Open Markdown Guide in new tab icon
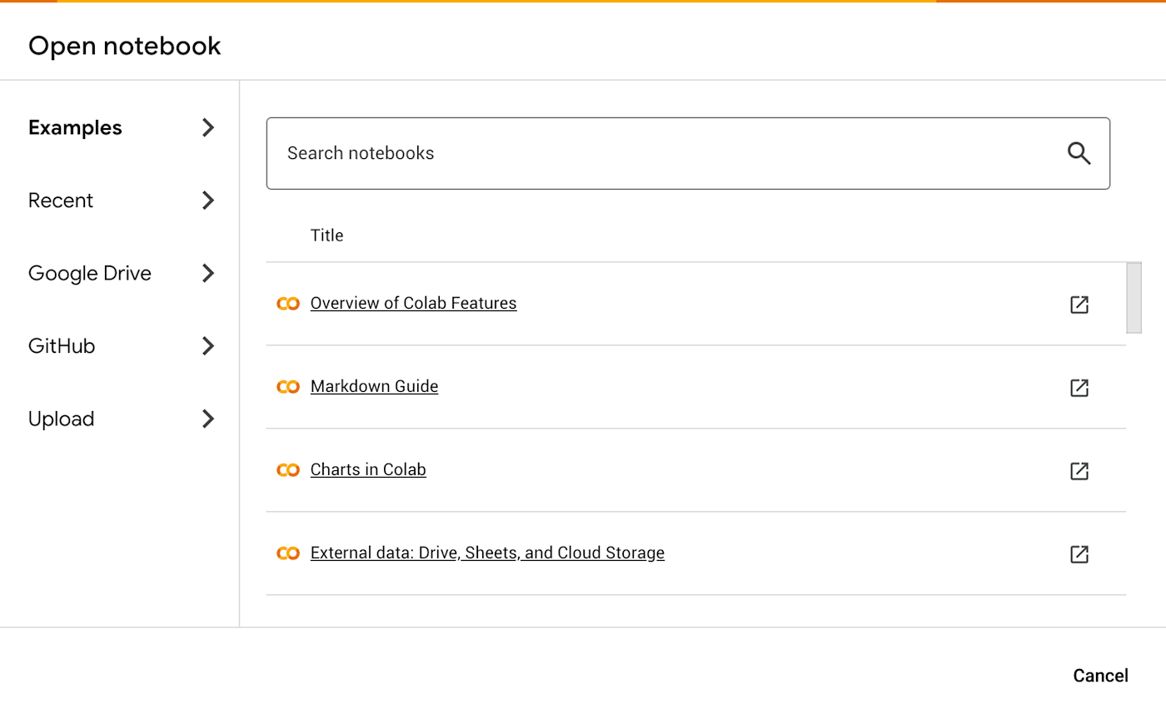 tap(1079, 388)
